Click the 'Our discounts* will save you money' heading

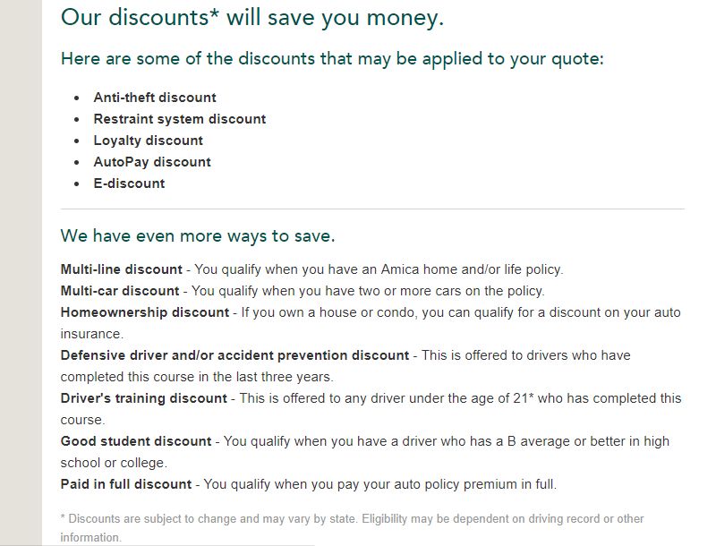(252, 18)
